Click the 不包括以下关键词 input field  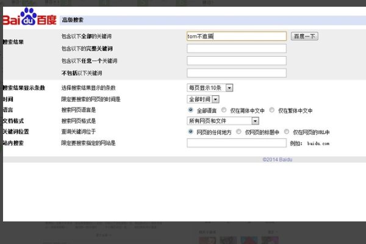[237, 73]
